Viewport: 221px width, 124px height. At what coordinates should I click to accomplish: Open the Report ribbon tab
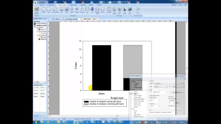point(91,5)
